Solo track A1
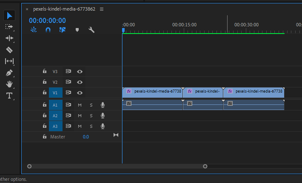The image size is (302, 183). [91, 105]
